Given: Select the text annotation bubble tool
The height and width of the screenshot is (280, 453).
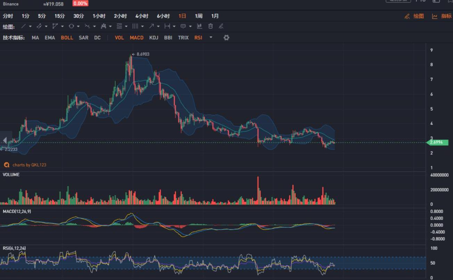Looking at the screenshot, I should (x=183, y=26).
